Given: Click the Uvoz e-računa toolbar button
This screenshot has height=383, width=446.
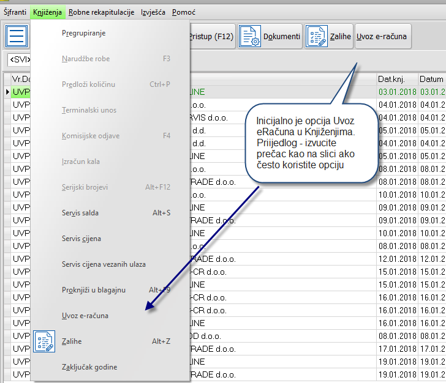Looking at the screenshot, I should (383, 37).
